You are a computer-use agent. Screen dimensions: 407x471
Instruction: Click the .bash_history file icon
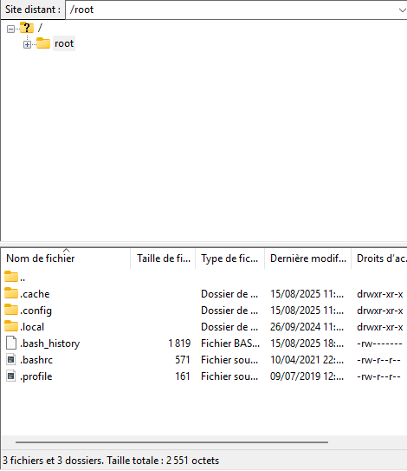coord(11,343)
